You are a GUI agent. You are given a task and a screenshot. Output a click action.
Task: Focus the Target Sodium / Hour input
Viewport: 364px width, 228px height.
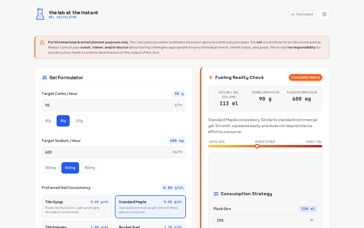[x=114, y=152]
